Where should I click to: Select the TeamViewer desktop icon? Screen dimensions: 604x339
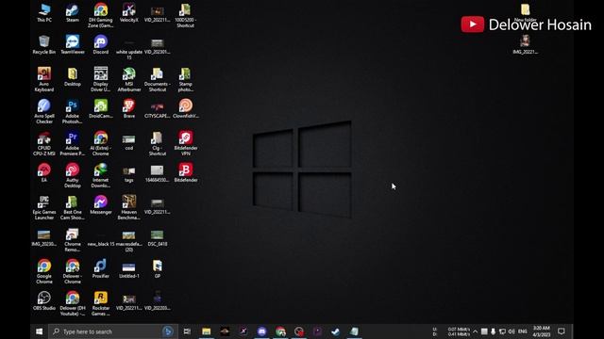[73, 44]
